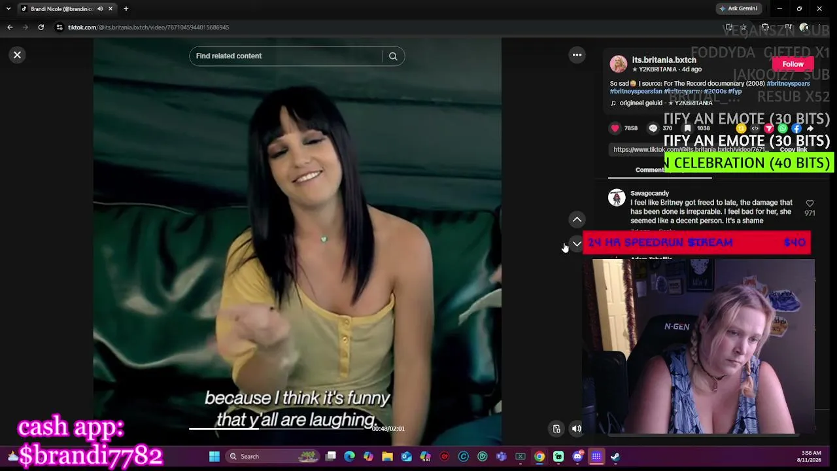
Task: Open the video's three-dot more options menu
Action: click(x=577, y=56)
